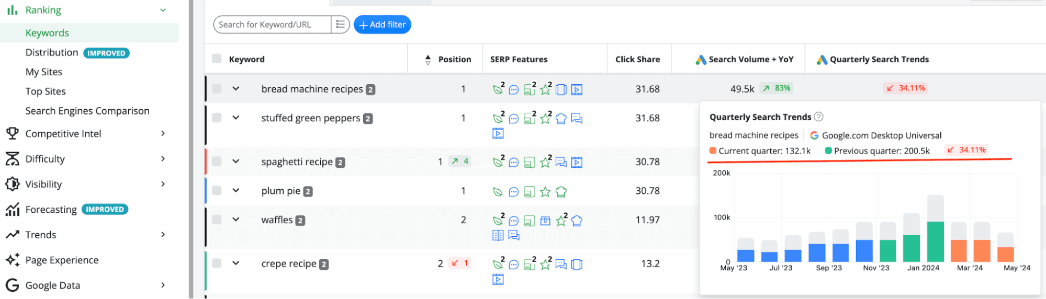Click the Competitive Intel trophy icon
This screenshot has height=299, width=1046.
pos(12,134)
